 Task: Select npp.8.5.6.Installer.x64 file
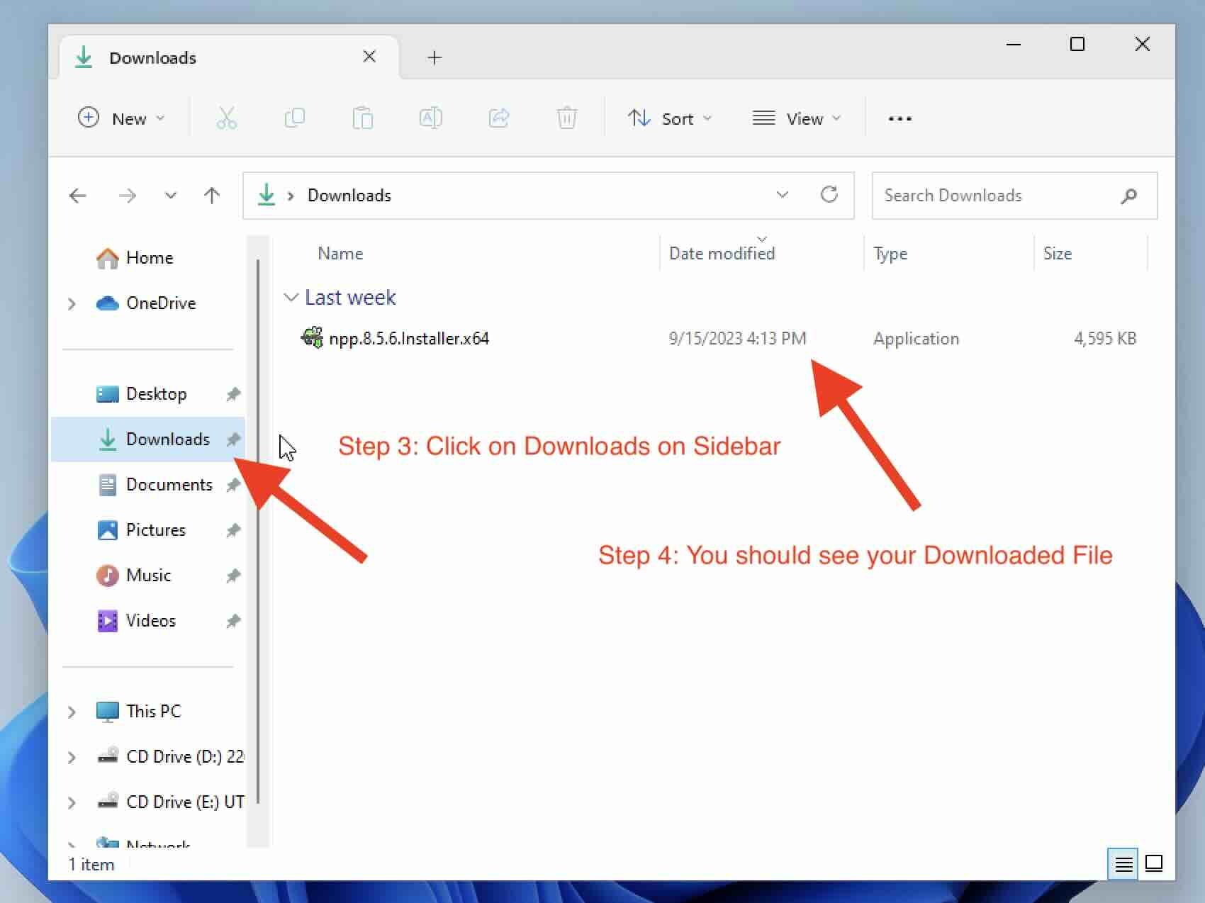click(408, 339)
